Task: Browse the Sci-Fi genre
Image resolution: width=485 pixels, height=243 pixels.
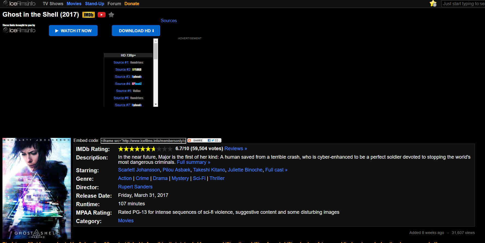Action: pyautogui.click(x=199, y=178)
